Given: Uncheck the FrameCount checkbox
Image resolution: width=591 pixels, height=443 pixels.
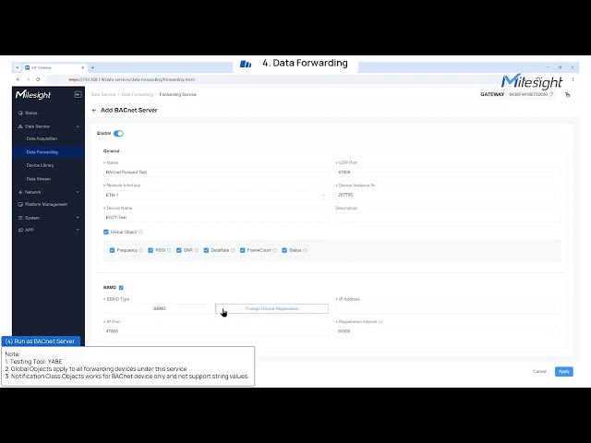Looking at the screenshot, I should [x=243, y=250].
